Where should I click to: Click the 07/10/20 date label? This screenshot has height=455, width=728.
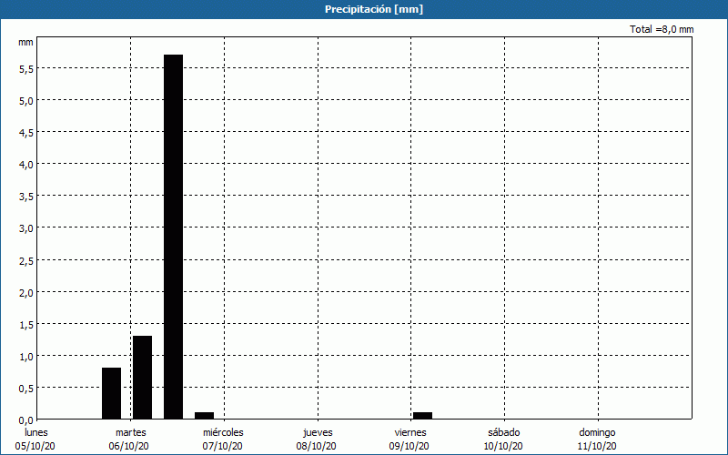[x=222, y=446]
